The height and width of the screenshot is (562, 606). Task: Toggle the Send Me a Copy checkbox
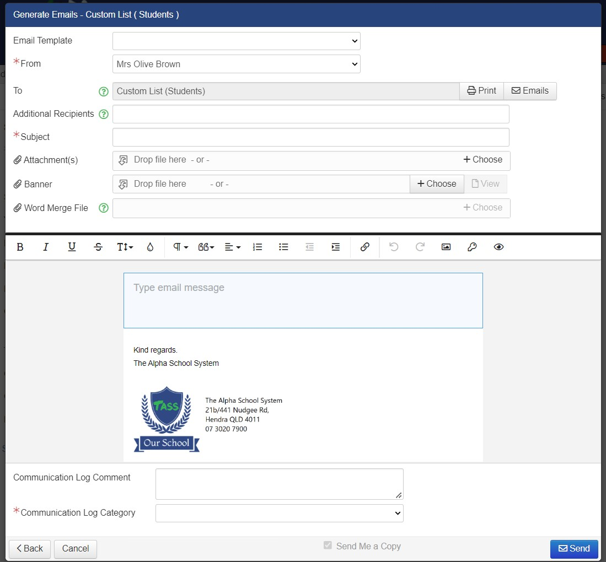pos(328,545)
